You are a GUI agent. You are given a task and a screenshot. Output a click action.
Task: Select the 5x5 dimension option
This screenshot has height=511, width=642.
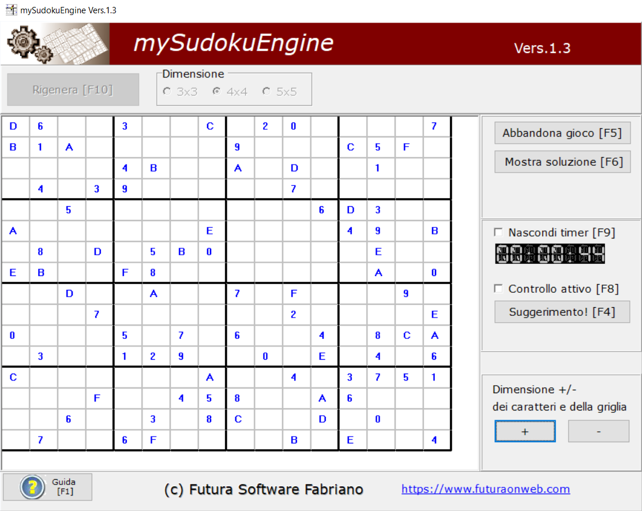(266, 91)
